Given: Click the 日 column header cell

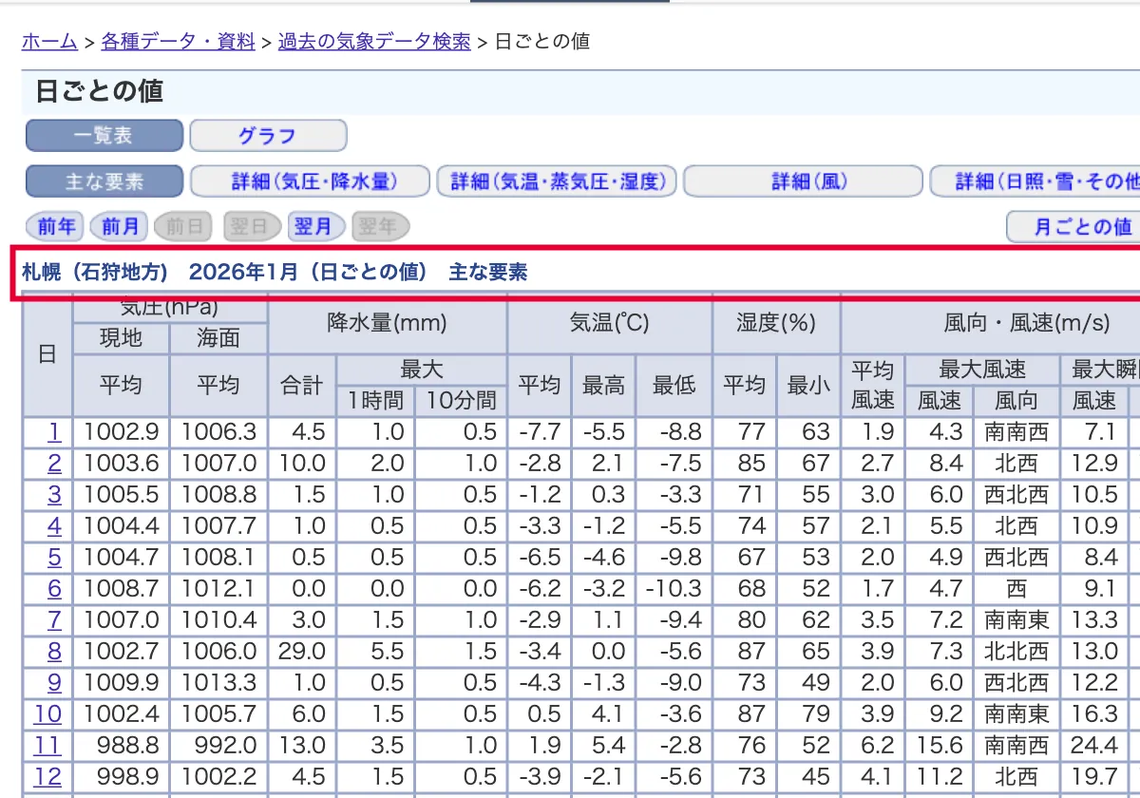Looking at the screenshot, I should pyautogui.click(x=47, y=354).
